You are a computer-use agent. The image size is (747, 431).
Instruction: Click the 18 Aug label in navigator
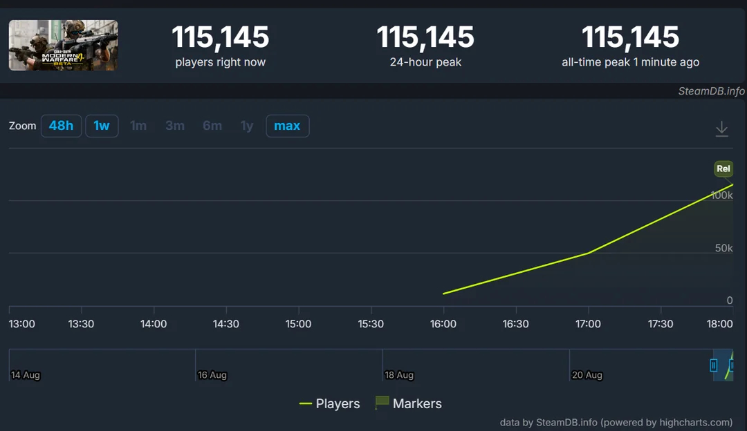click(399, 375)
